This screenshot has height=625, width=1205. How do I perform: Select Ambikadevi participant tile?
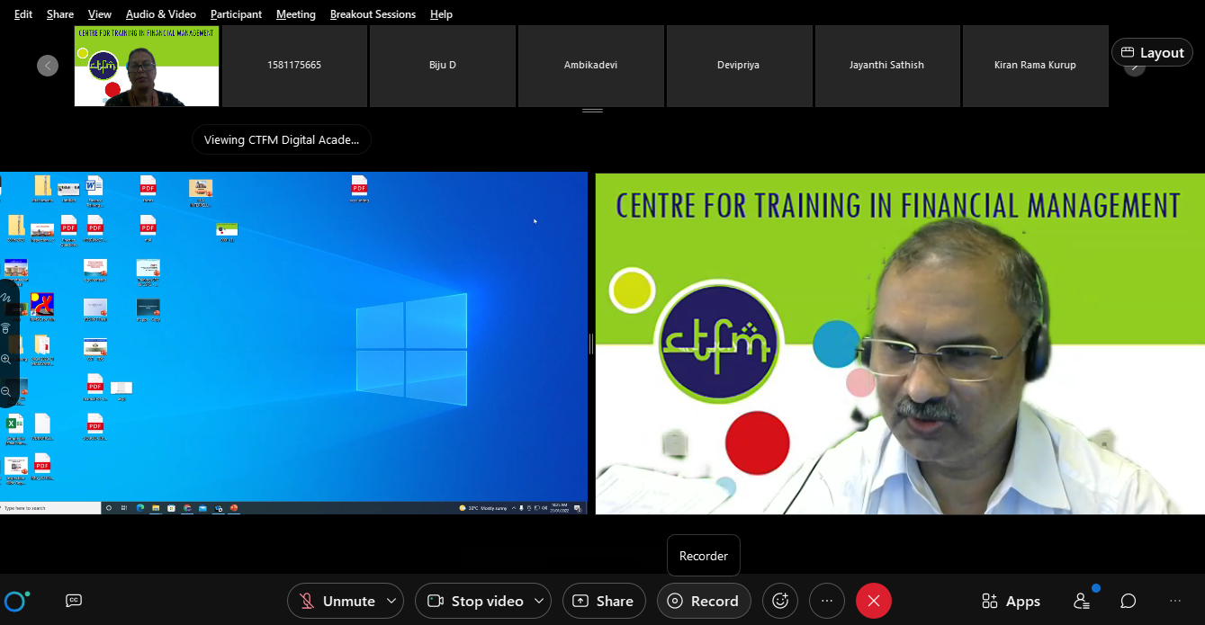click(x=591, y=66)
